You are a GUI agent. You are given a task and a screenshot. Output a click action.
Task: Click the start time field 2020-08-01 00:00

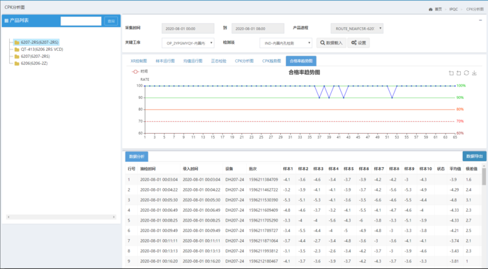click(x=188, y=29)
